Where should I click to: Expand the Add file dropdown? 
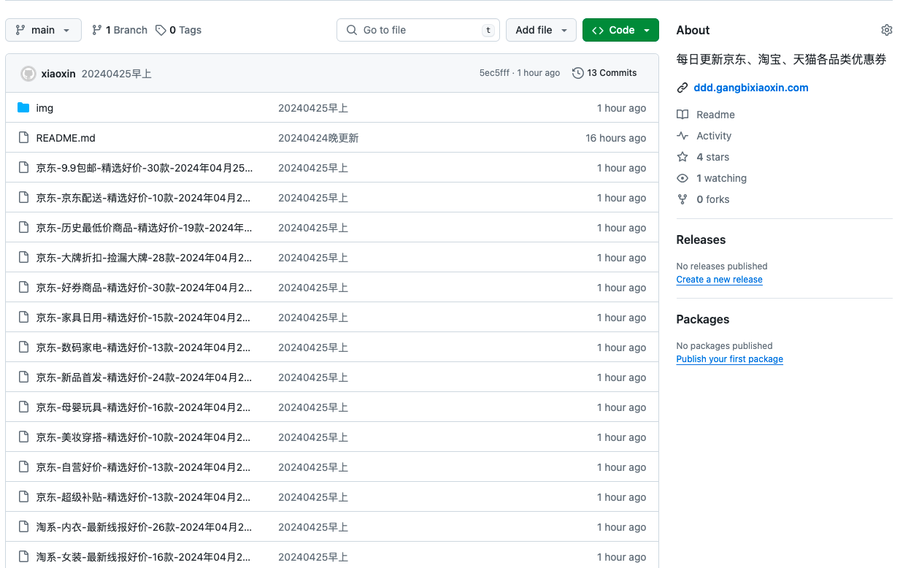(x=541, y=30)
